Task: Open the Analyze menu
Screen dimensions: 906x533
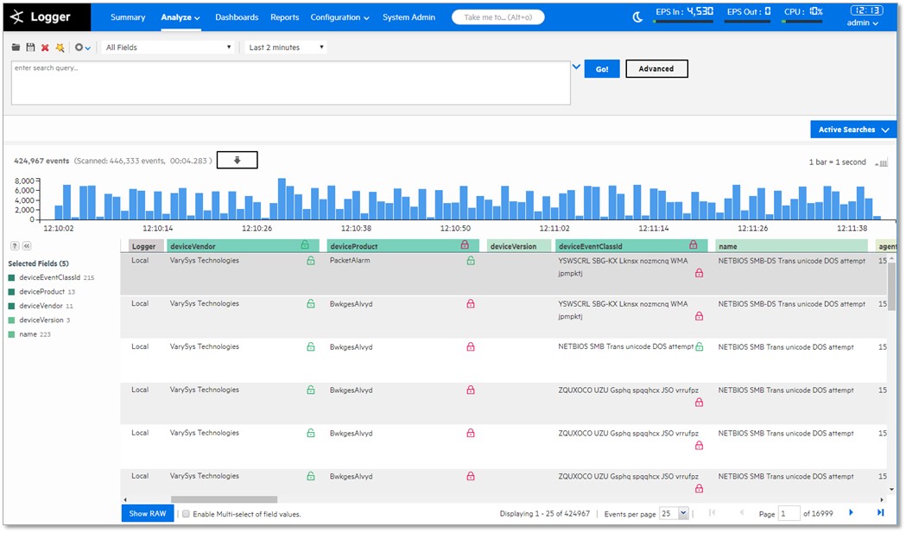Action: pyautogui.click(x=180, y=17)
